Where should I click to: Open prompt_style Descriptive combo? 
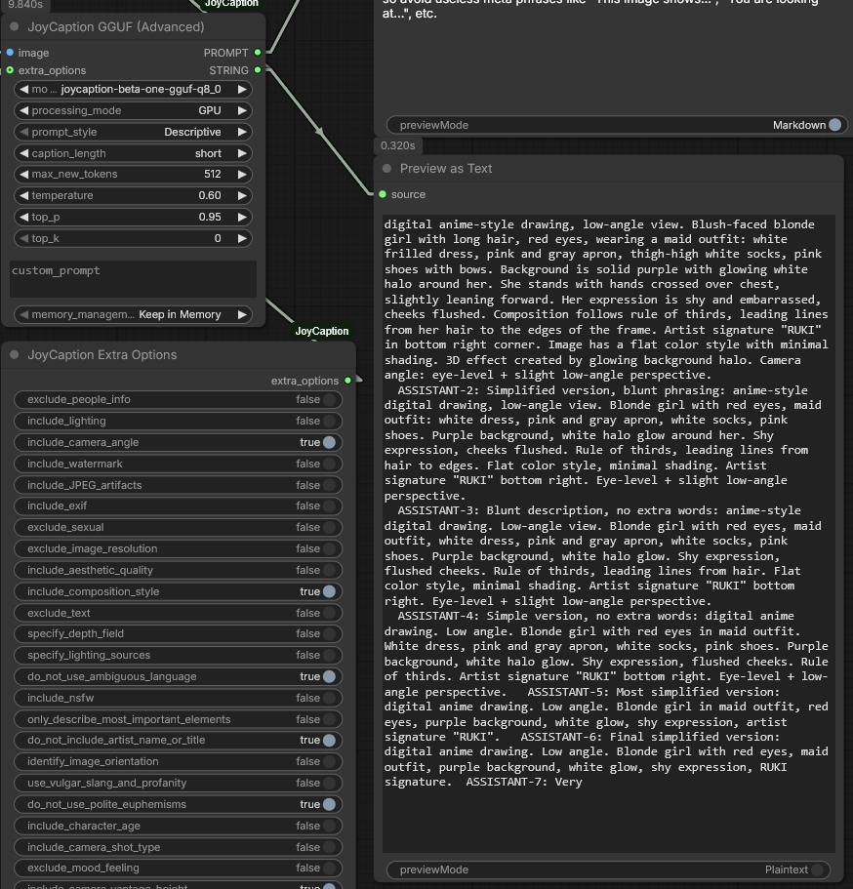pyautogui.click(x=133, y=132)
